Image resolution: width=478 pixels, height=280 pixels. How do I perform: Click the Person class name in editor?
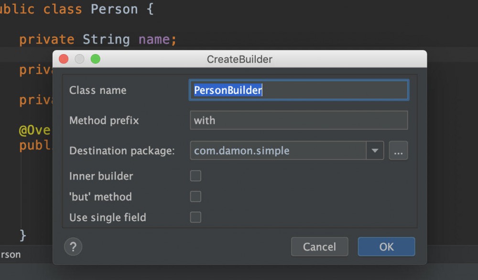[x=114, y=9]
